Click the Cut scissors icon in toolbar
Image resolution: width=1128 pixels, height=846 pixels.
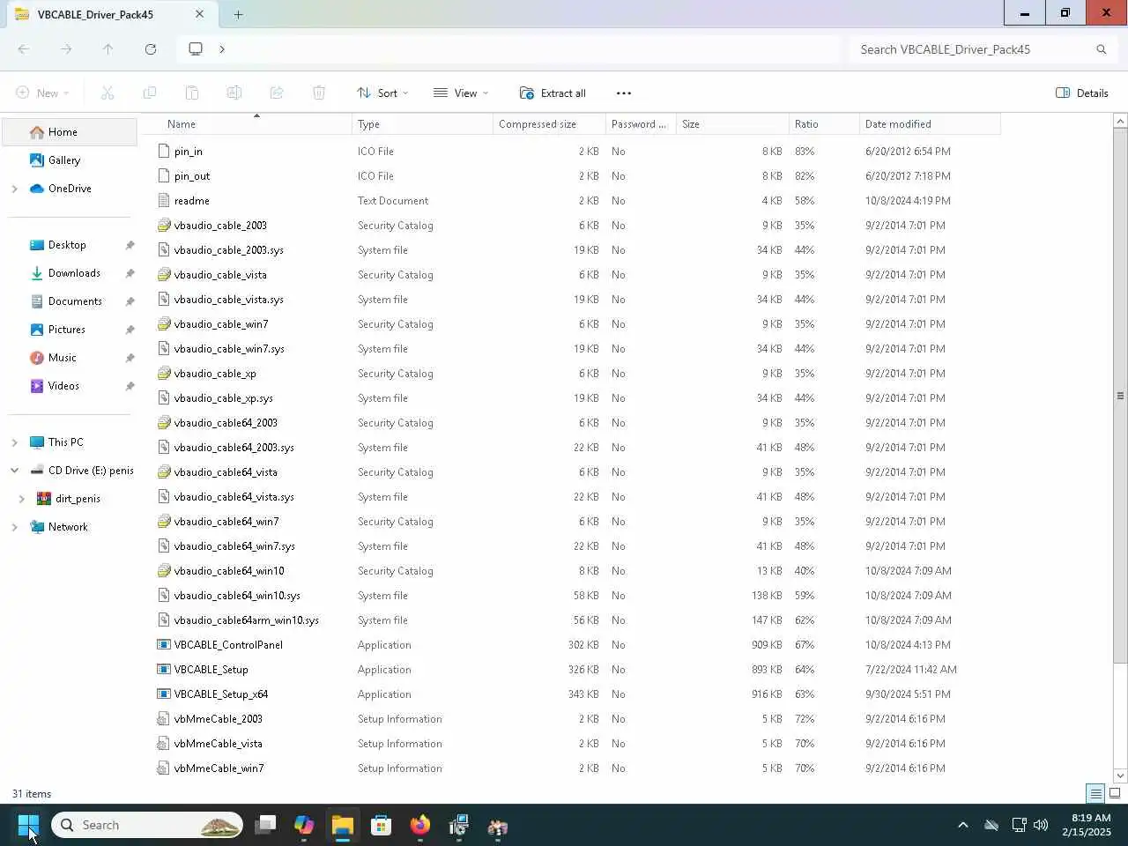pyautogui.click(x=108, y=93)
